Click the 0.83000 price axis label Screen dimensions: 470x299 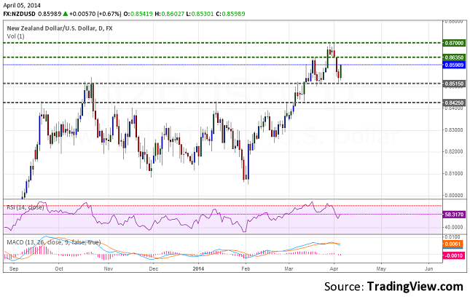pyautogui.click(x=454, y=130)
